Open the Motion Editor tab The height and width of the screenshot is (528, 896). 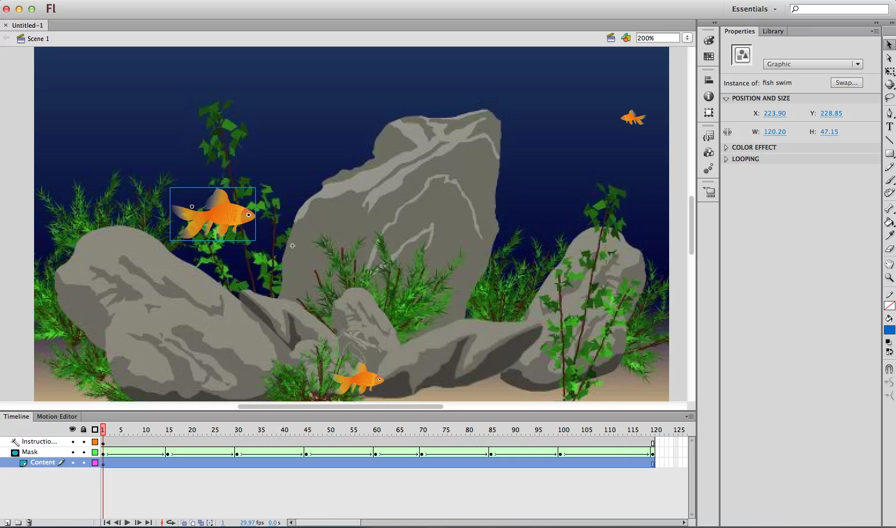pos(57,417)
